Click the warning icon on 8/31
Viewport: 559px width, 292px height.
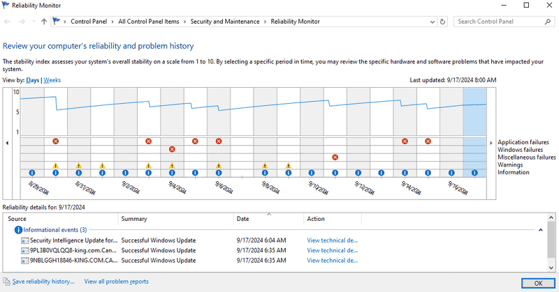[79, 166]
